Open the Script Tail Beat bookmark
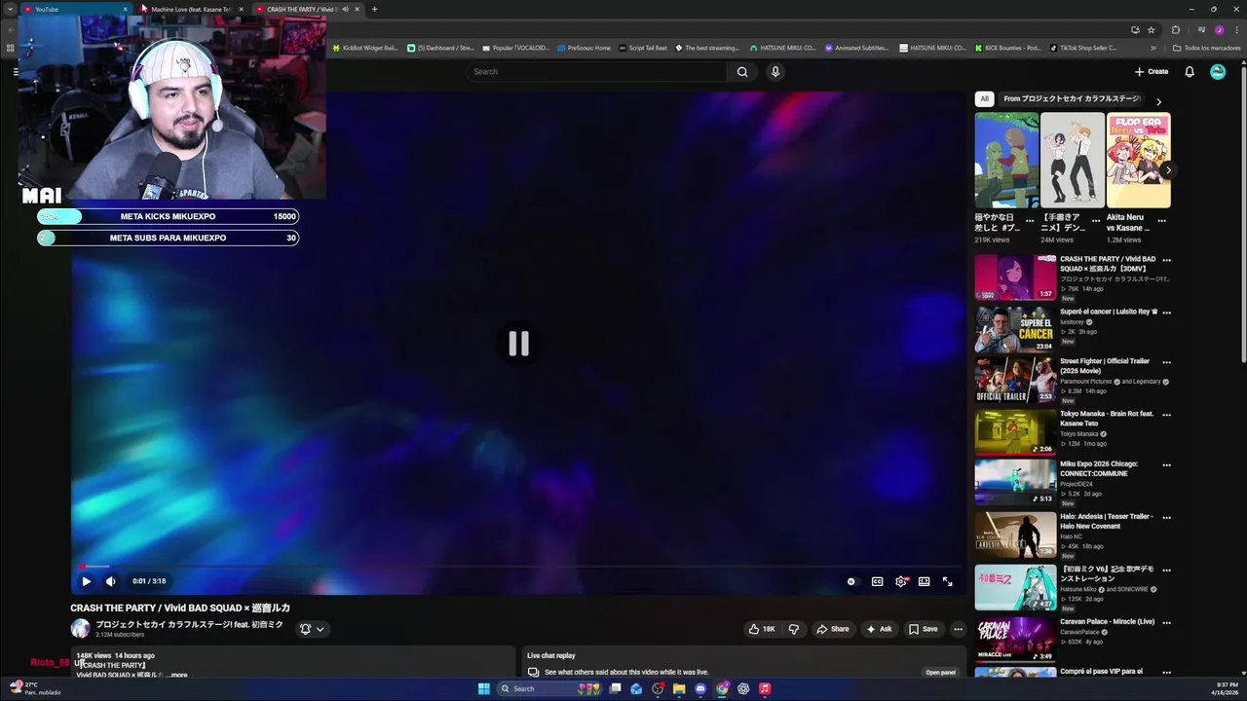Viewport: 1247px width, 701px height. (x=643, y=48)
